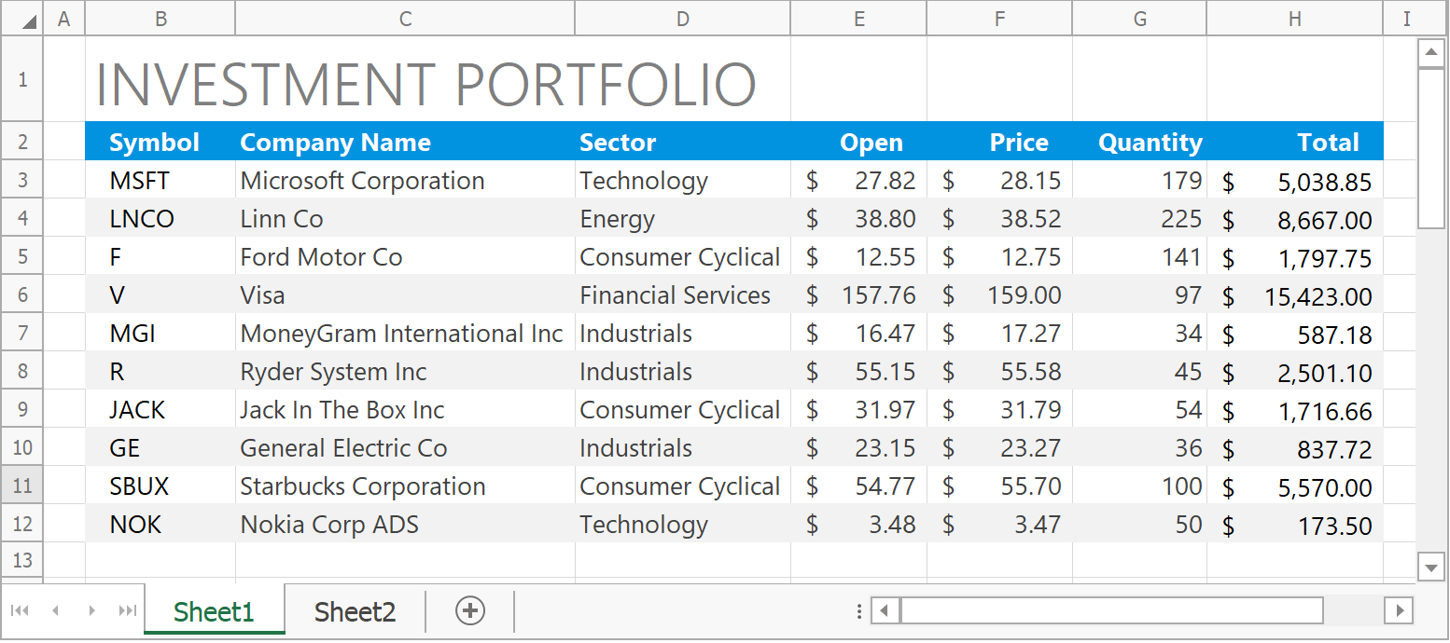Screen dimensions: 1450x643
Task: Go to last sheet navigation arrow
Action: point(127,611)
